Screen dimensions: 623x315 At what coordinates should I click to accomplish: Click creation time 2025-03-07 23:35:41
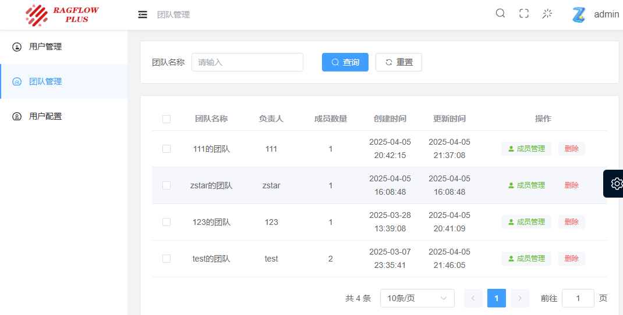point(390,258)
